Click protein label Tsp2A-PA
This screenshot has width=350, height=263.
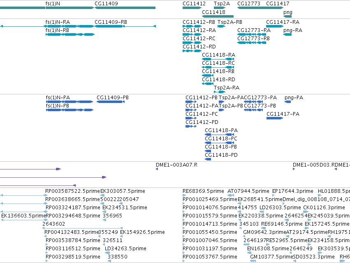tap(231, 98)
